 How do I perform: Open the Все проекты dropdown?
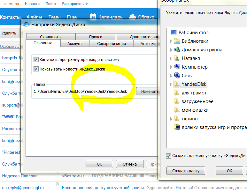point(75,4)
